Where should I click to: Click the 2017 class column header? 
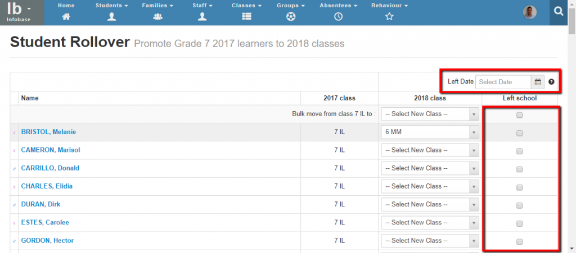click(x=339, y=98)
